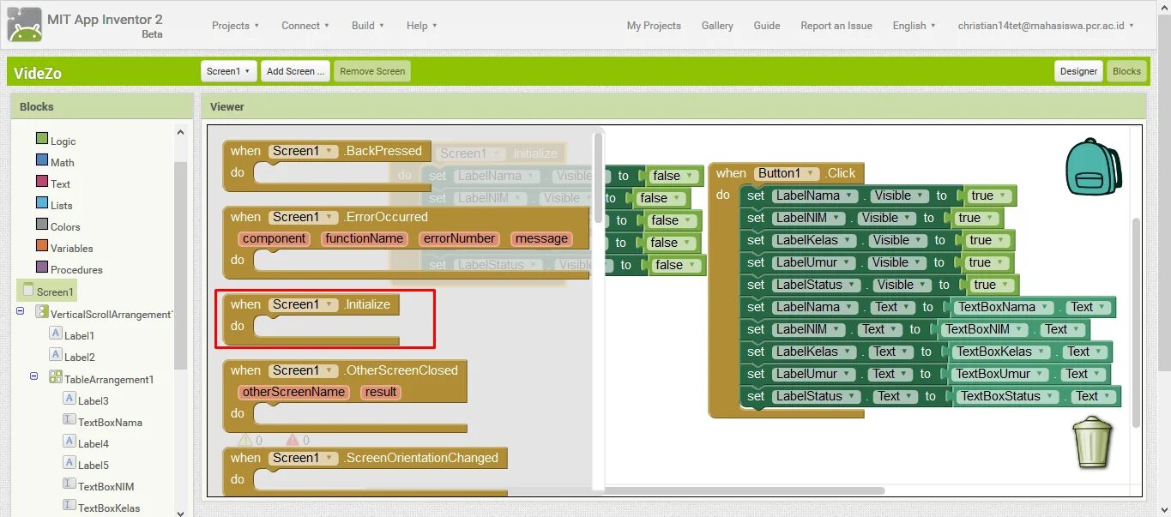Select the Label5 component

point(86,465)
